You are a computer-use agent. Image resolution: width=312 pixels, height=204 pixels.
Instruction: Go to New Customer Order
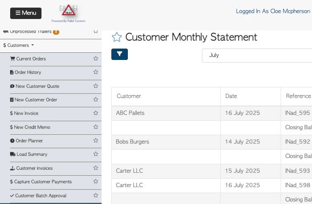pos(36,100)
